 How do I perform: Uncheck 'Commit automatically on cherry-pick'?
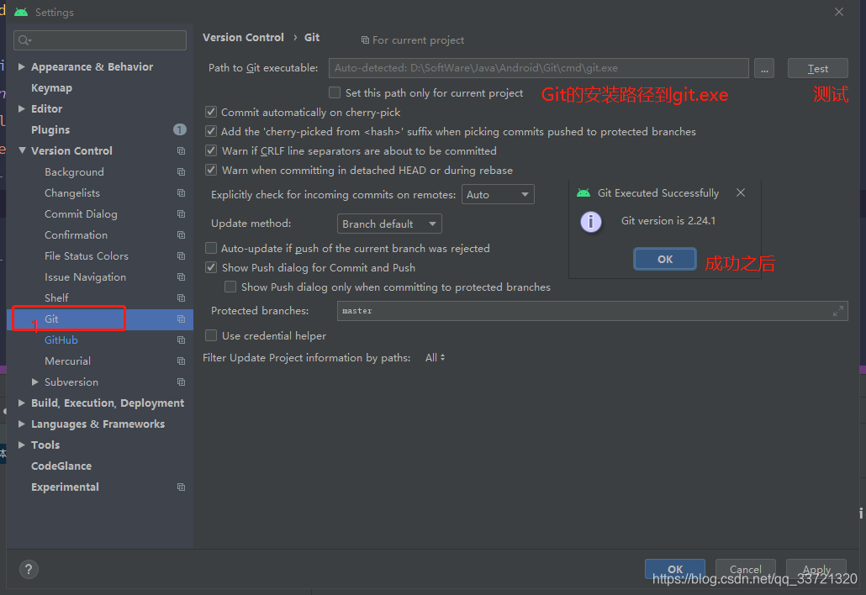pos(210,112)
